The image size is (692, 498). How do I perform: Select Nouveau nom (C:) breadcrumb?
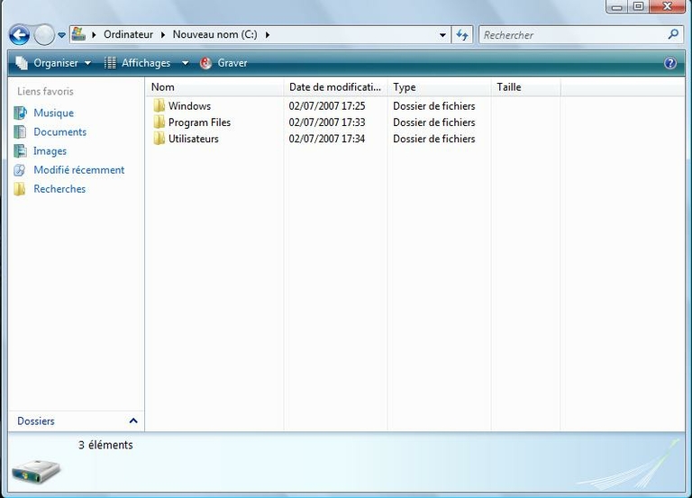[x=215, y=34]
